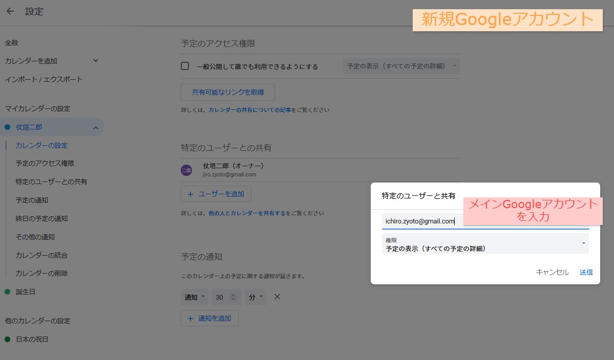614x360 pixels.
Task: Click the plus icon in 通知を追加
Action: click(x=190, y=318)
